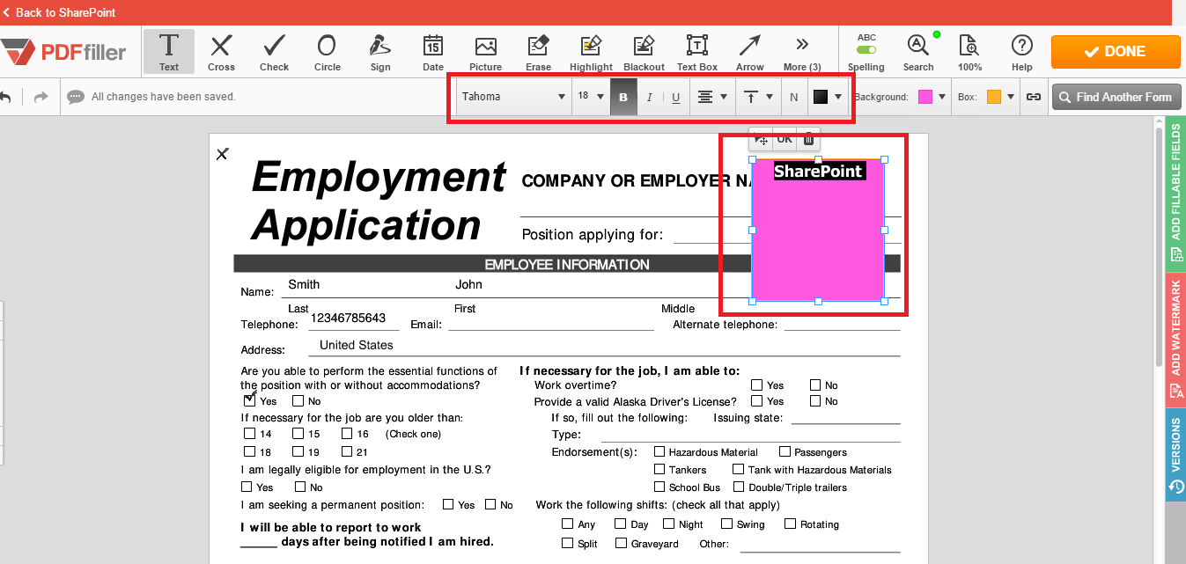Select the Arrow tool

pos(750,51)
